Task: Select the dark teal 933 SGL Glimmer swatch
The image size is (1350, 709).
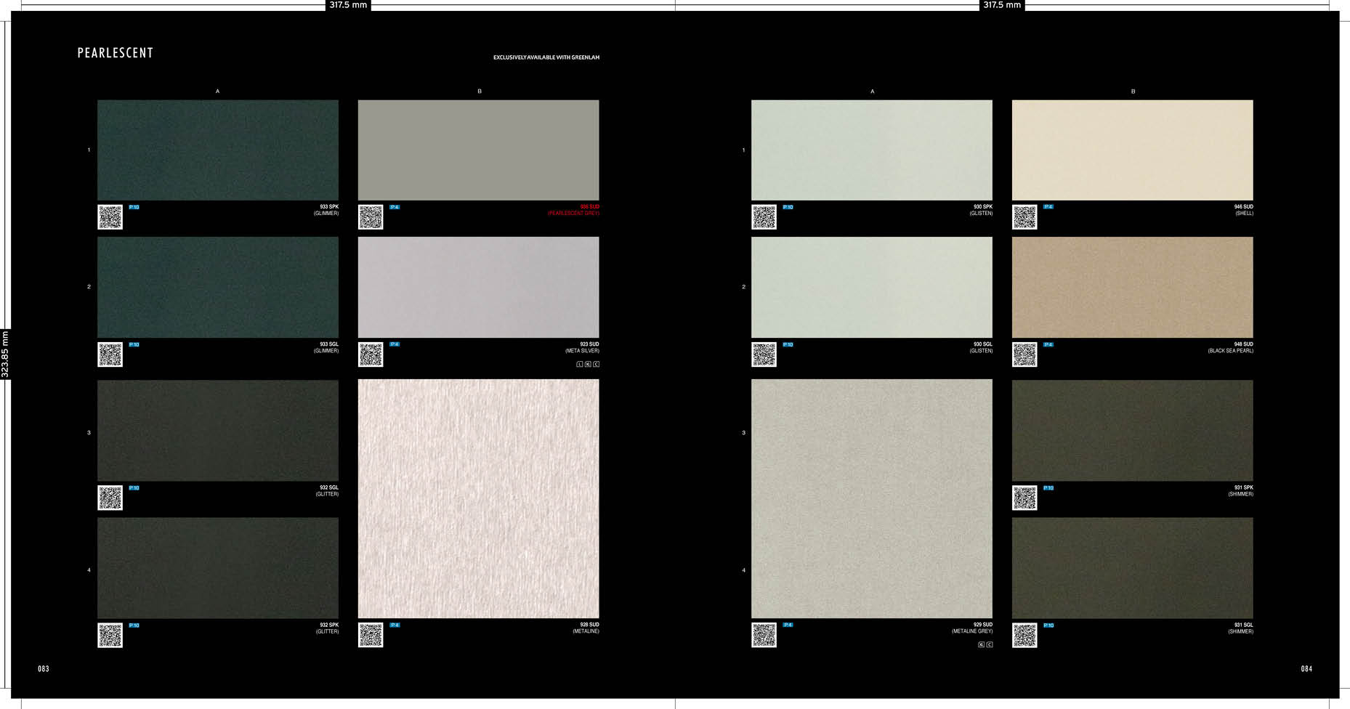Action: (218, 287)
